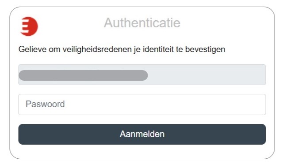Focus the Pasword input field
The image size is (287, 168).
point(142,105)
